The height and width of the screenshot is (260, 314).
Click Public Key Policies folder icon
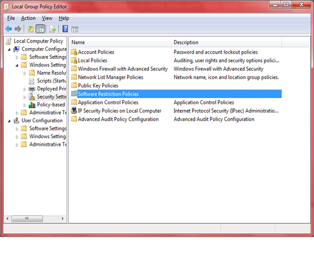[x=74, y=85]
